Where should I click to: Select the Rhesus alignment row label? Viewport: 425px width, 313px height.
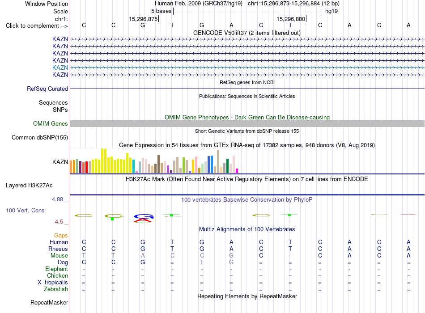[x=58, y=249]
